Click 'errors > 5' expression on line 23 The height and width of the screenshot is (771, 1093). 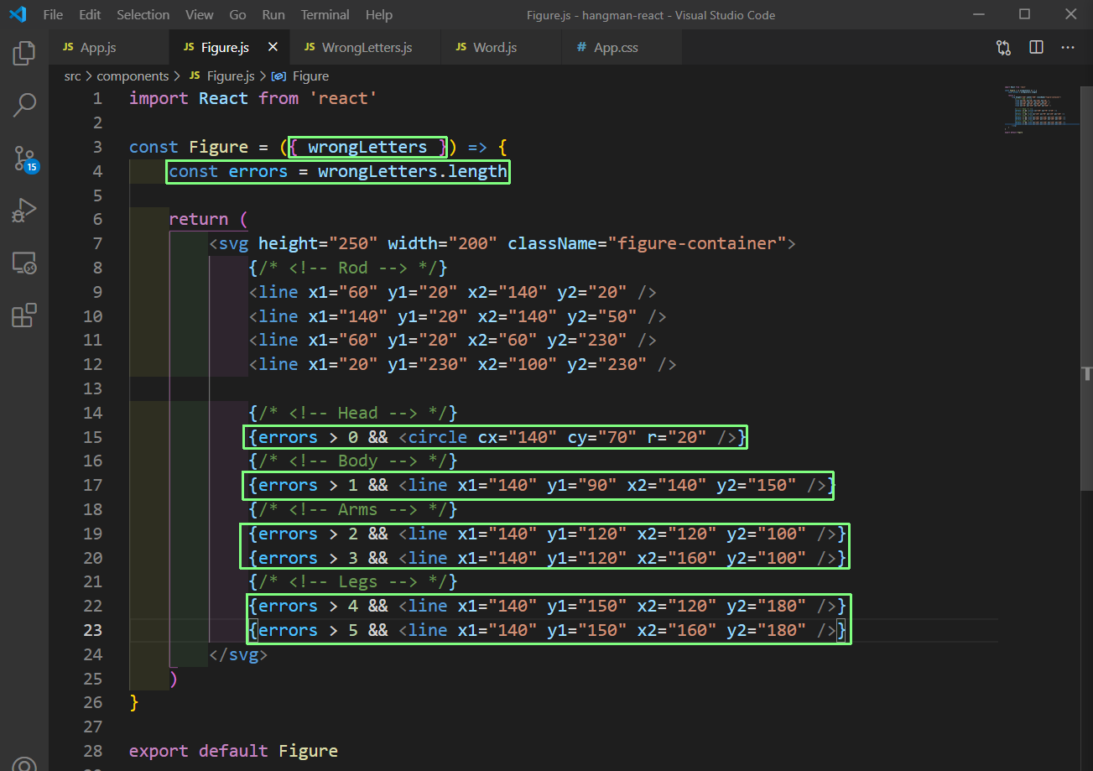(x=308, y=630)
